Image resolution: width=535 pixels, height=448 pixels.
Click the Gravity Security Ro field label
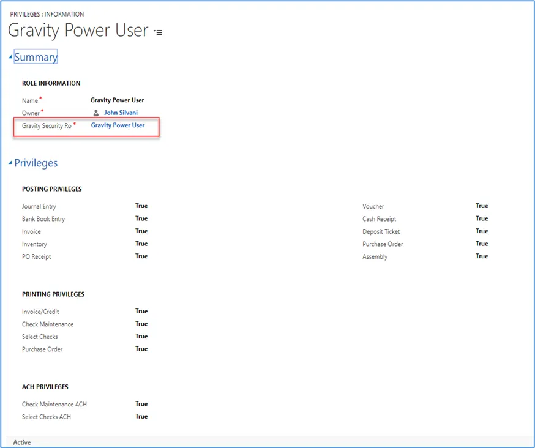(x=47, y=126)
